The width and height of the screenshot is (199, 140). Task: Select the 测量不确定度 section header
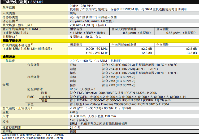tap(12, 41)
